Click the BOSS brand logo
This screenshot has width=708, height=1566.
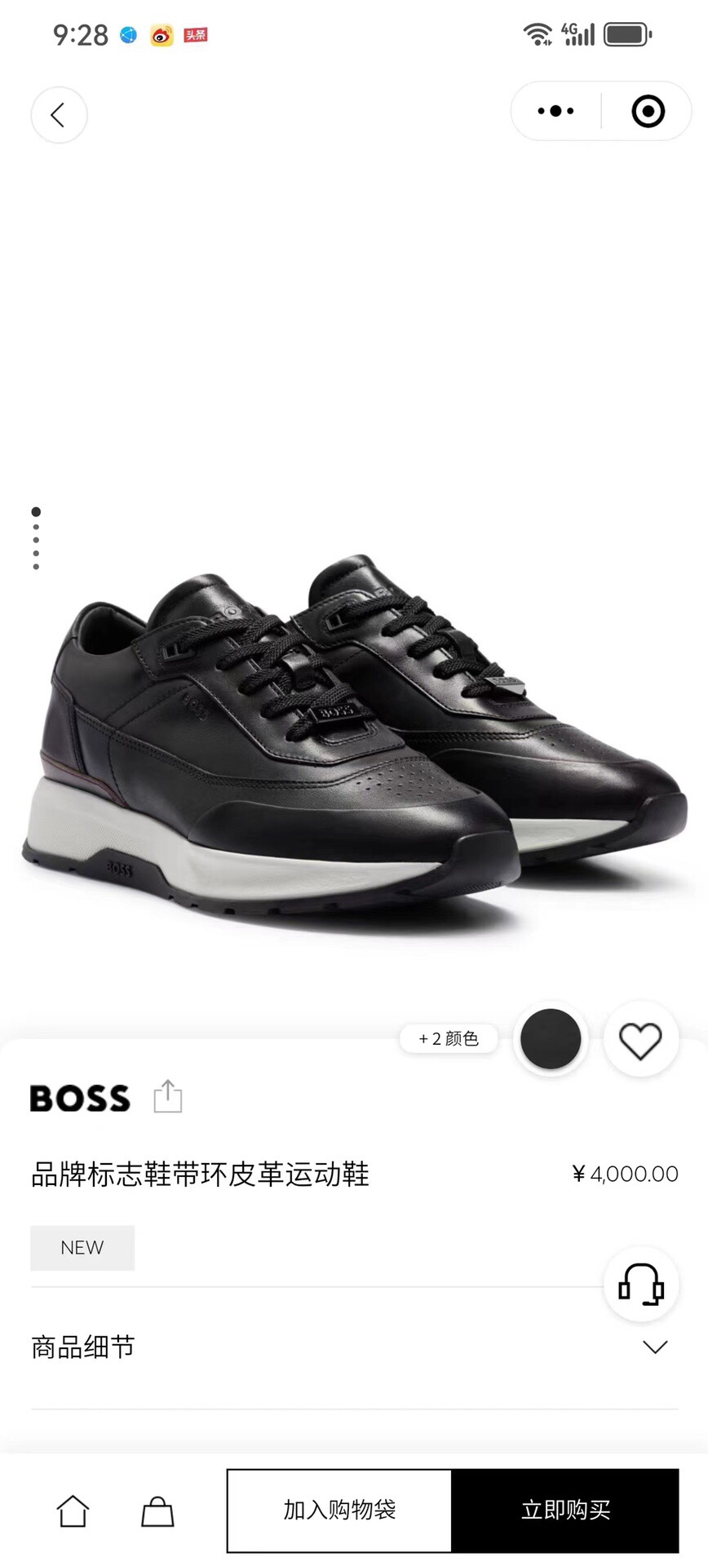click(80, 1098)
